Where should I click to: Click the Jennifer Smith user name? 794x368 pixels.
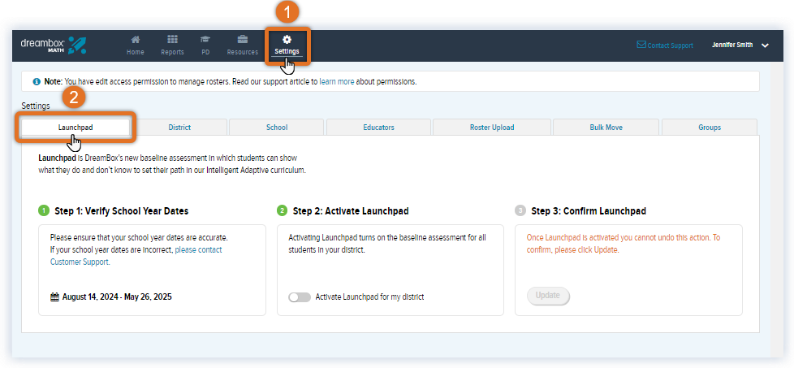[x=732, y=45]
